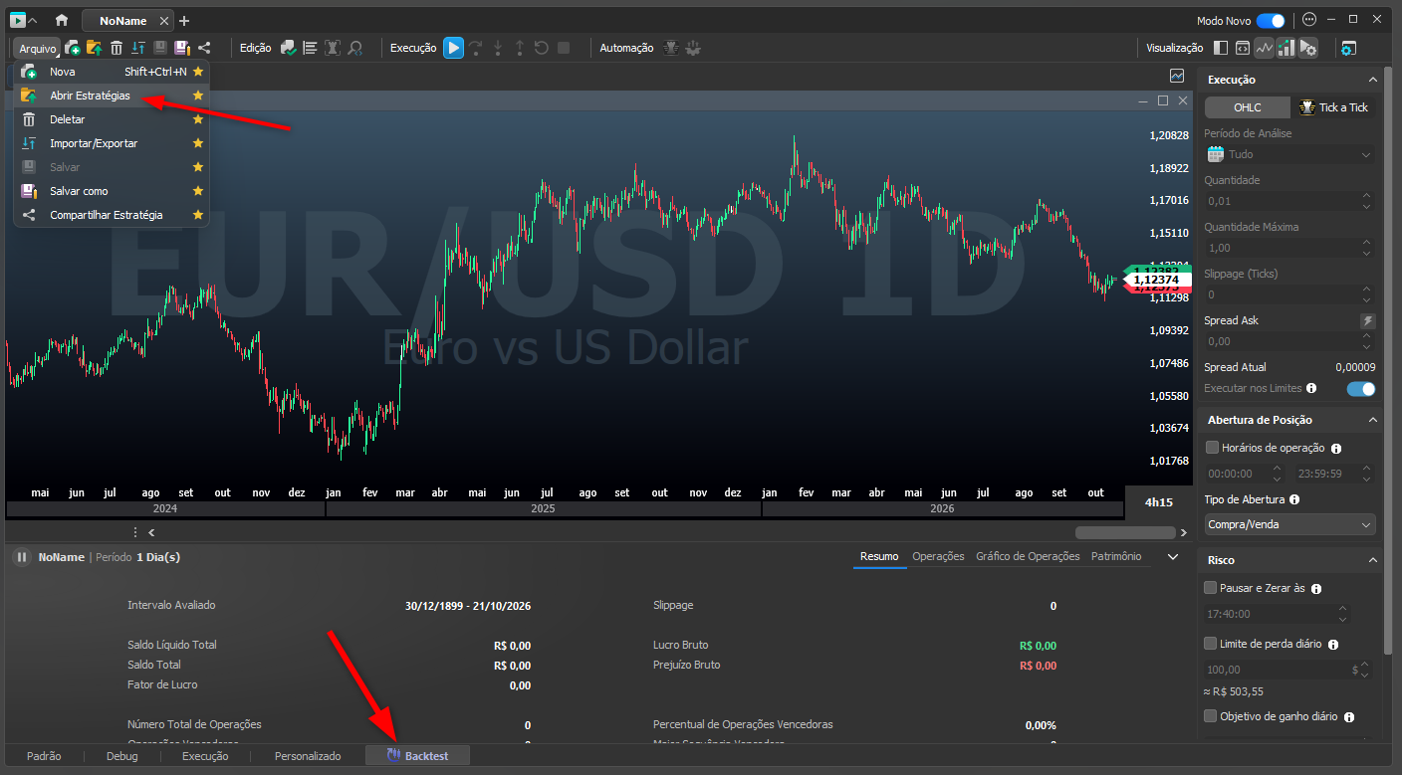Toggle Executar nos Limites switch
1402x775 pixels.
(x=1361, y=388)
